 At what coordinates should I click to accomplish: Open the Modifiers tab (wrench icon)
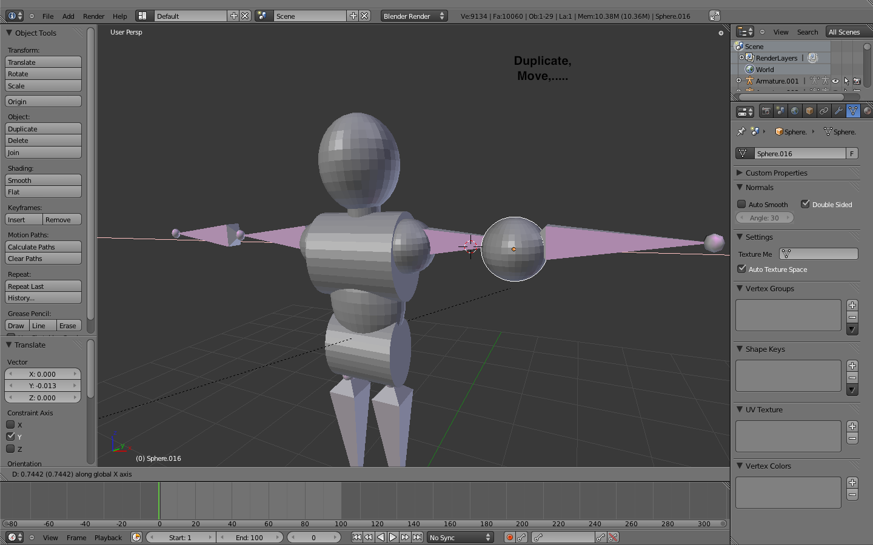tap(839, 111)
